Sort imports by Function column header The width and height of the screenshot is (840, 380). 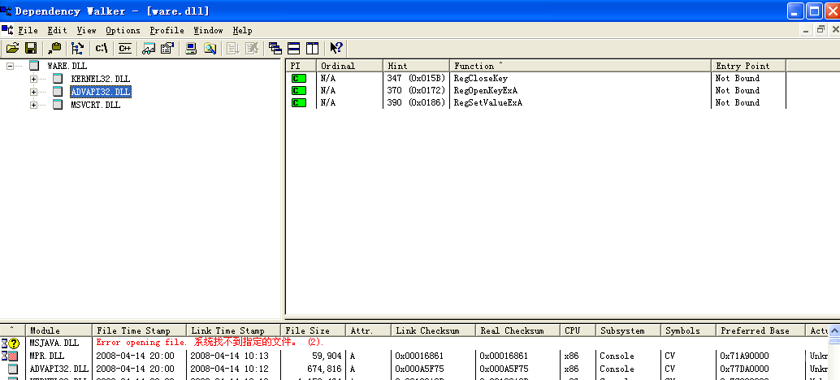coord(580,66)
